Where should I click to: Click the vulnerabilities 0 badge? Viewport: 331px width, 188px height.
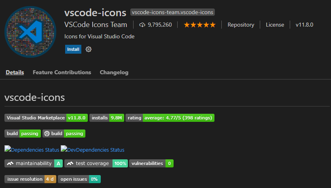coord(151,163)
